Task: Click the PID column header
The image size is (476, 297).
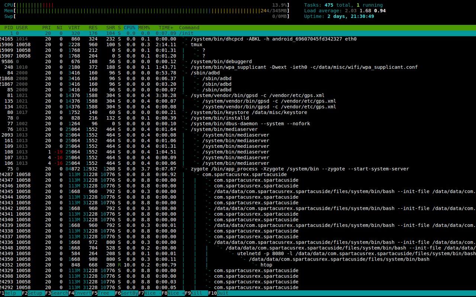Action: [x=9, y=28]
